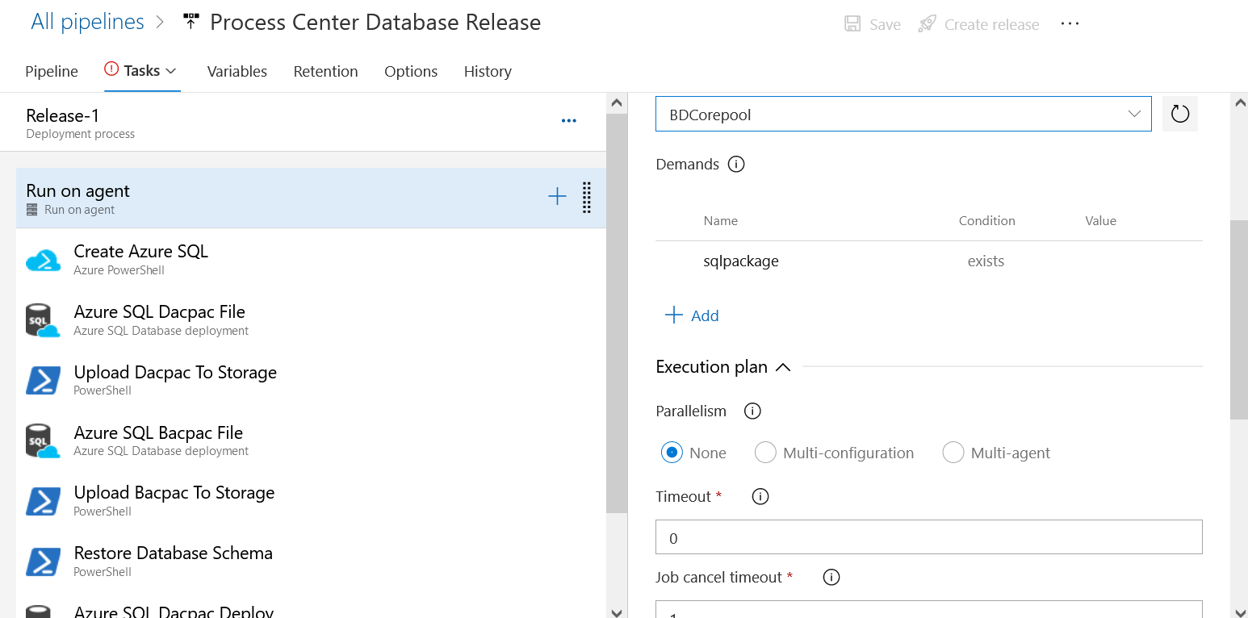
Task: Open Release-1 more options ellipsis
Action: pyautogui.click(x=569, y=121)
